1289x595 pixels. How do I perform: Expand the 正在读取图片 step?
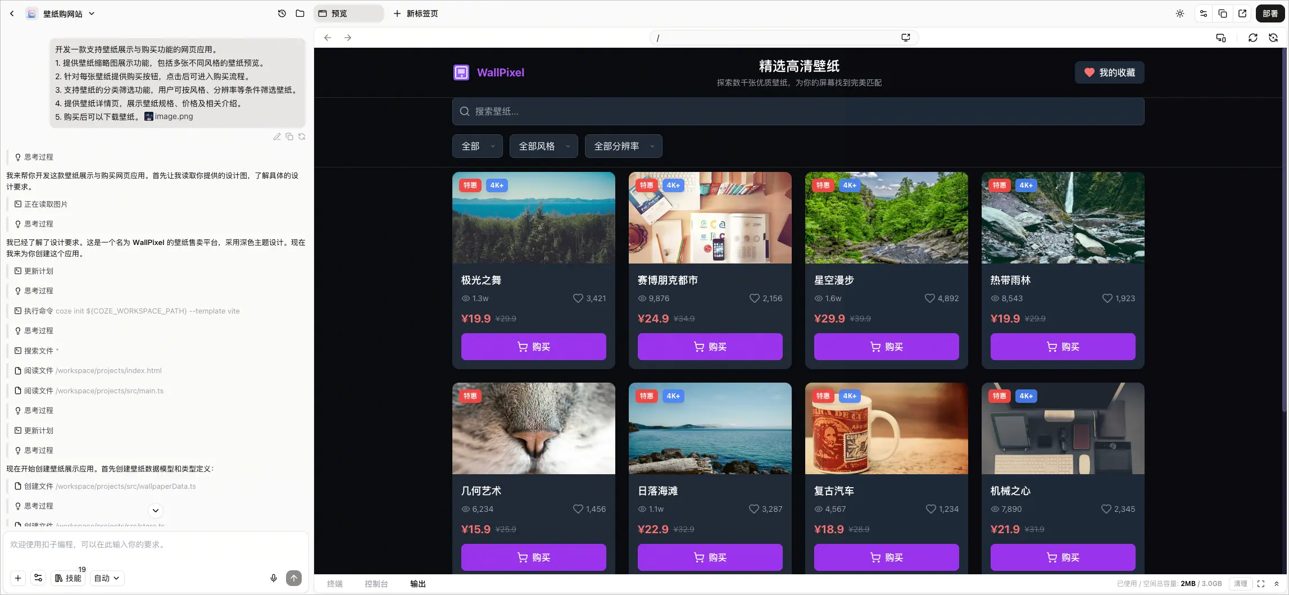[x=41, y=205]
